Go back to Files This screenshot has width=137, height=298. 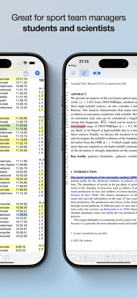72,65
